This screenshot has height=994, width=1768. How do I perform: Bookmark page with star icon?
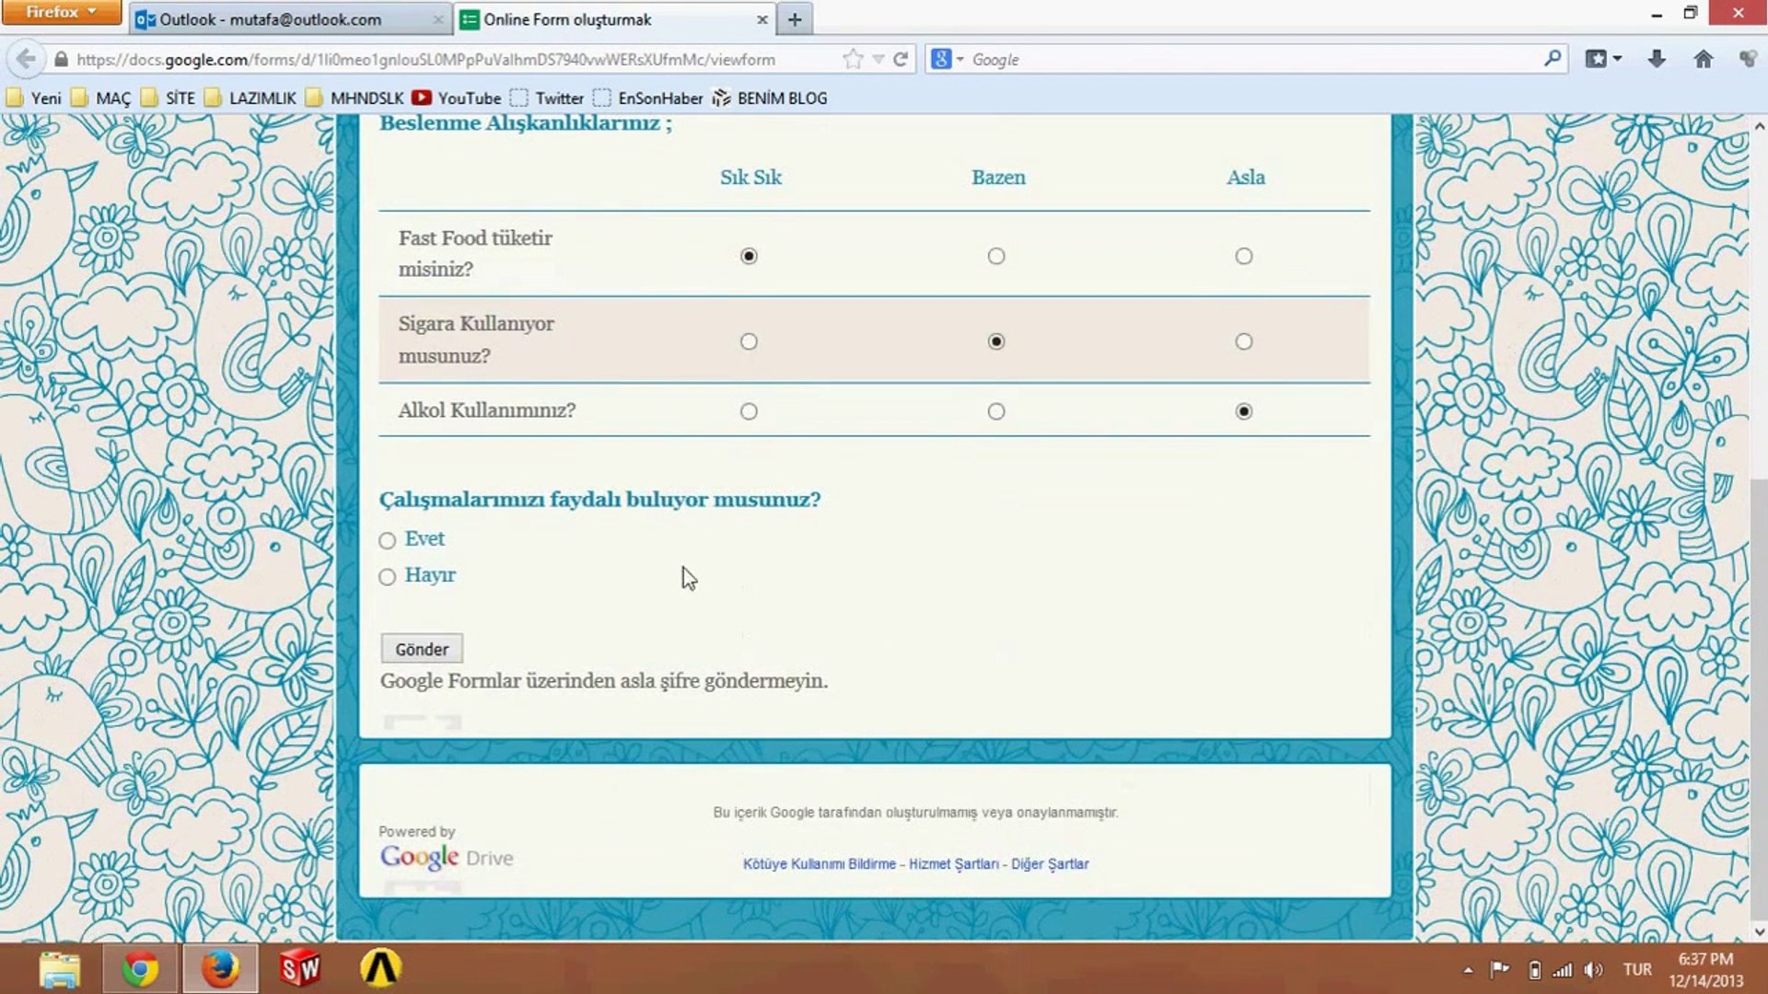tap(853, 59)
